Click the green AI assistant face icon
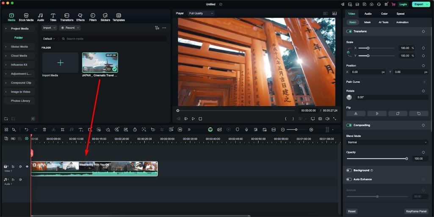Image resolution: width=434 pixels, height=217 pixels. click(x=210, y=129)
